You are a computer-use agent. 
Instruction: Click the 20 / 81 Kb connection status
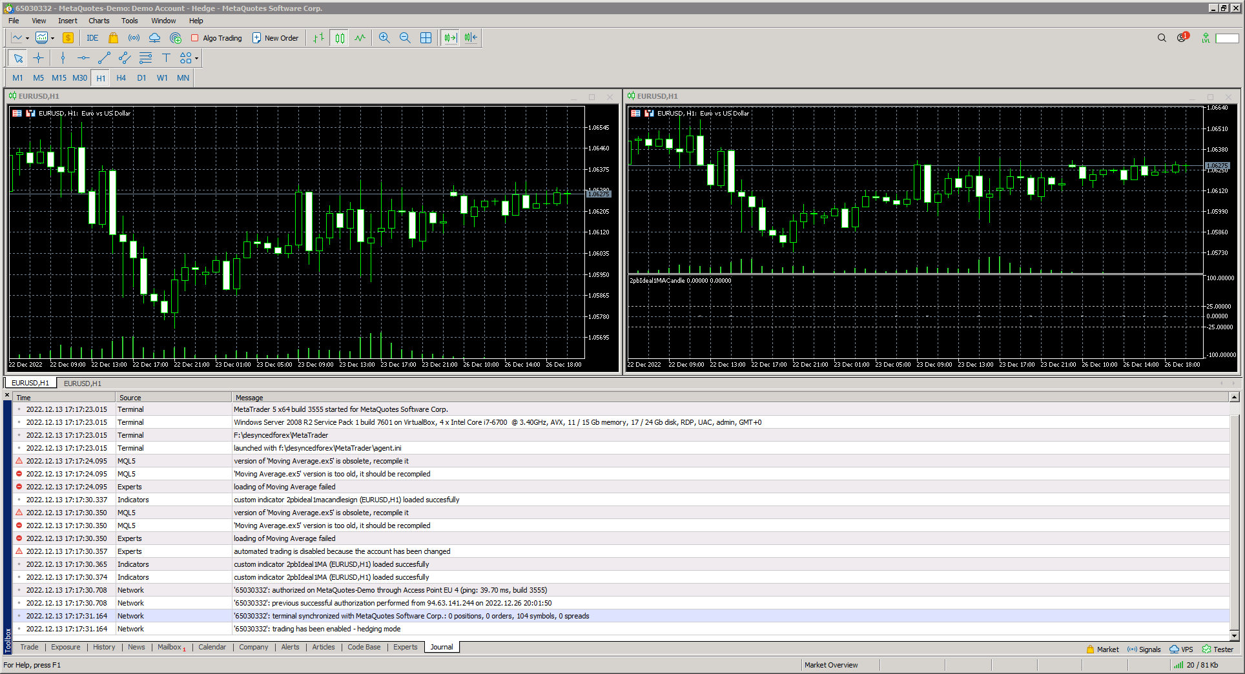(1196, 665)
